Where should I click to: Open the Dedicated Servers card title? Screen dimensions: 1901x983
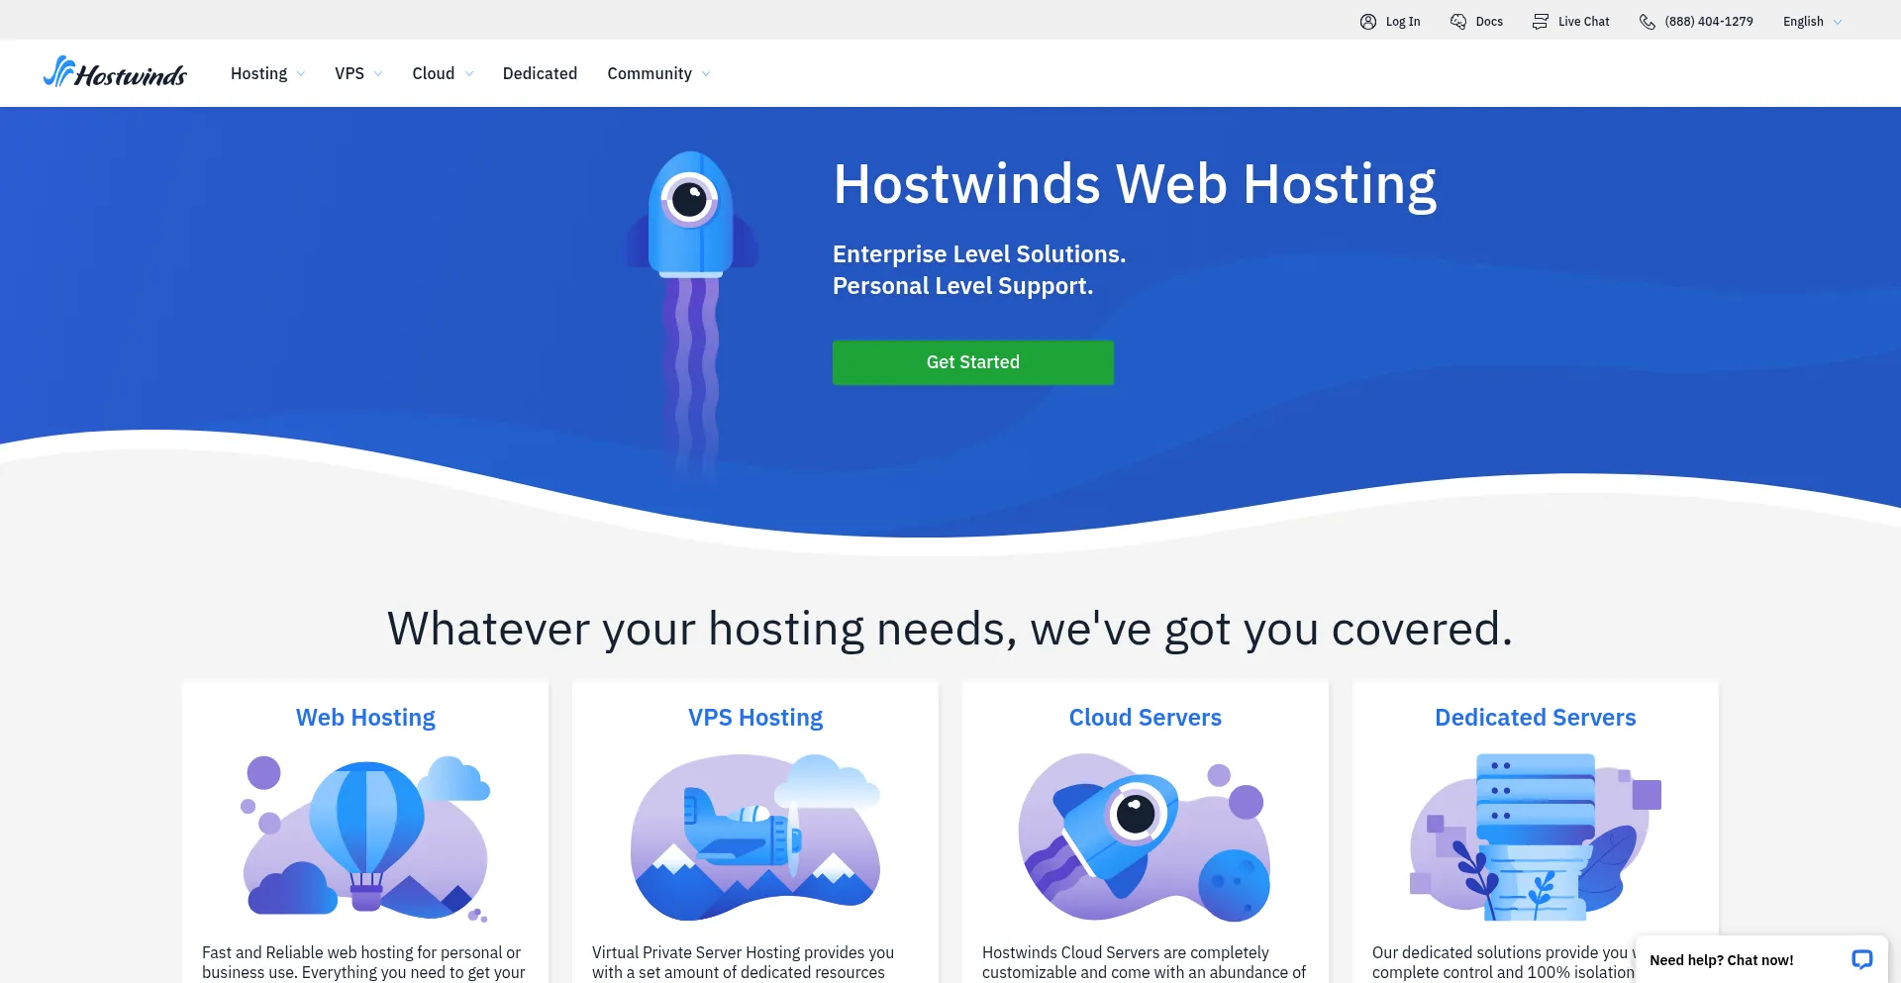point(1536,718)
